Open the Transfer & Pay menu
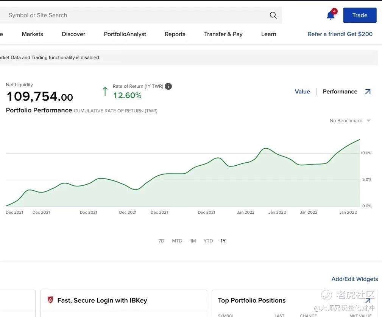The width and height of the screenshot is (382, 317). pyautogui.click(x=223, y=34)
